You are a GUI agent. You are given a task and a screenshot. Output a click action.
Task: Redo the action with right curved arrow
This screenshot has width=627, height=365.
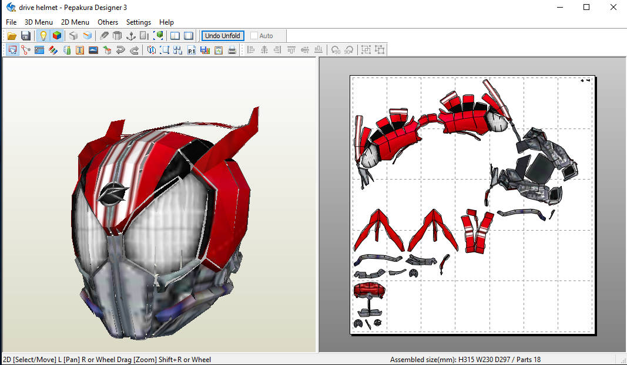tap(135, 50)
